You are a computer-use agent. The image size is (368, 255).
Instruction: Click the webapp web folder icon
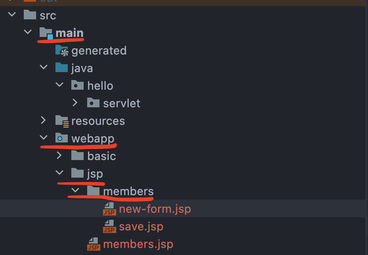coord(62,138)
